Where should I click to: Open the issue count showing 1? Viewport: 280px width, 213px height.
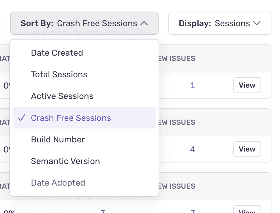click(x=192, y=85)
